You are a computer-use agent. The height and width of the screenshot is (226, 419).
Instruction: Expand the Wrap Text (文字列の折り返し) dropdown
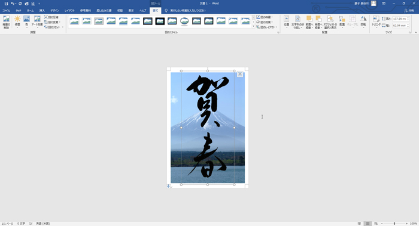[297, 22]
